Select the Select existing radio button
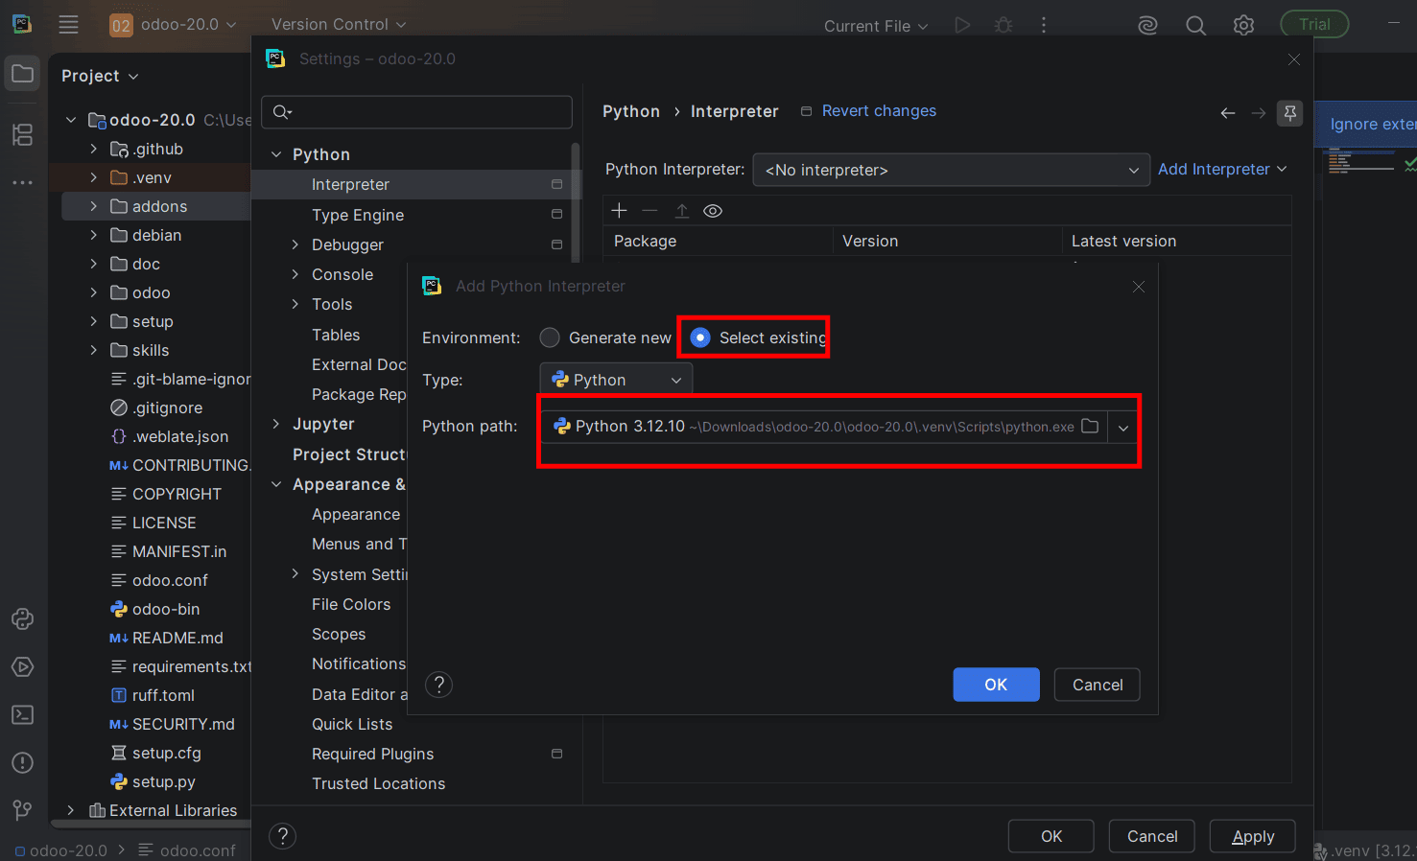Viewport: 1417px width, 861px height. point(700,337)
